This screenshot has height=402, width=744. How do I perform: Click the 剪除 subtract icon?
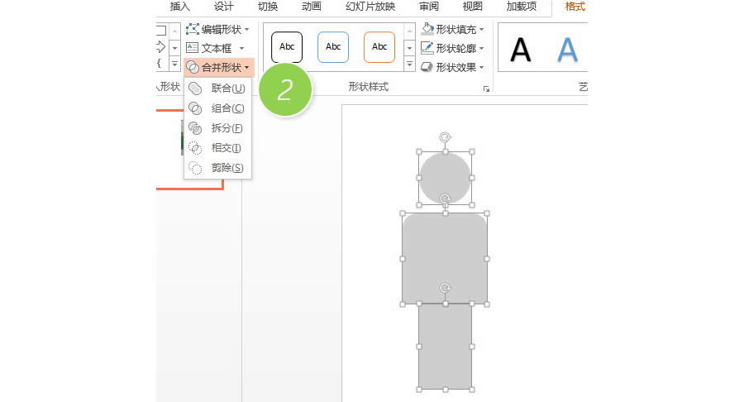[x=195, y=168]
